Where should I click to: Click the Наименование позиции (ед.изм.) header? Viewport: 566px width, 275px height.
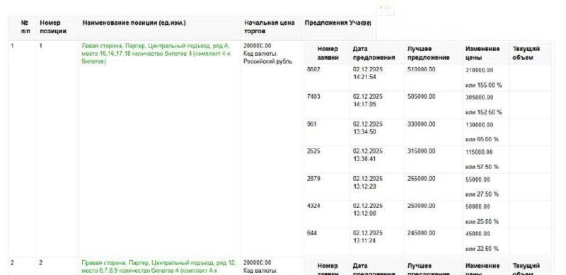coord(134,23)
